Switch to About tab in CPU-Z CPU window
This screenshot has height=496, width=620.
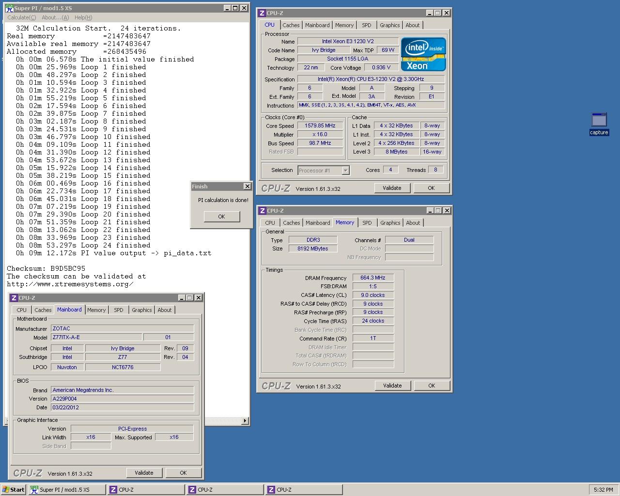412,25
